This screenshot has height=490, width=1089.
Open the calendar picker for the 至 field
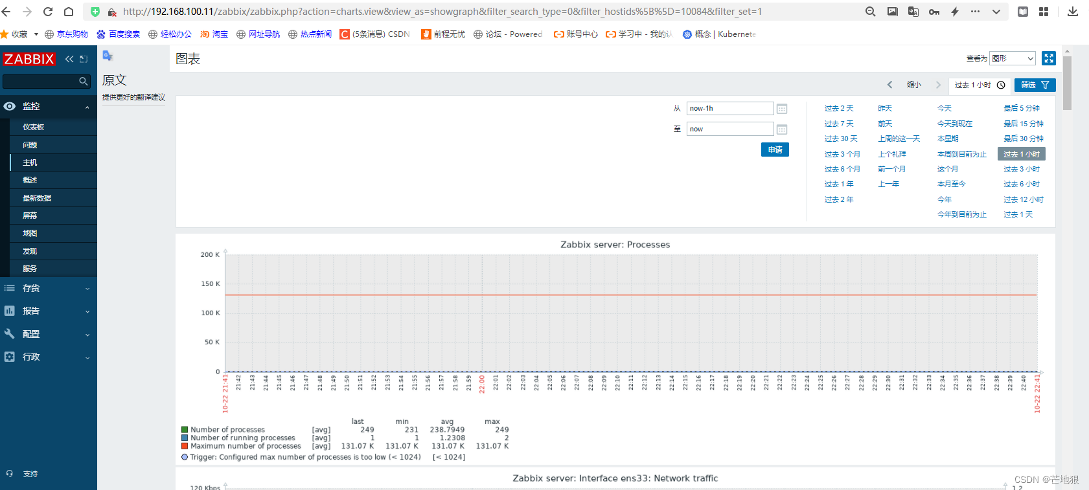pyautogui.click(x=782, y=129)
